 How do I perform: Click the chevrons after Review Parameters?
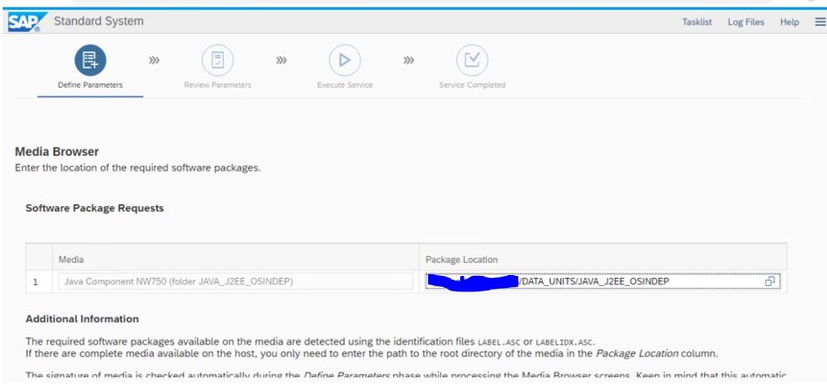tap(281, 61)
